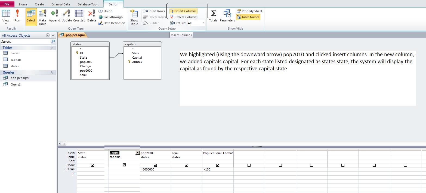Select the pop2000 field in states table
The image size is (426, 193).
[x=86, y=71]
